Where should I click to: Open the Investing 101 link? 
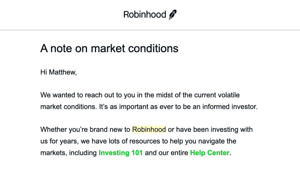point(120,153)
